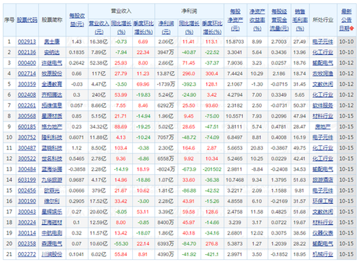Open the 维尔利 stock name link

52,201
